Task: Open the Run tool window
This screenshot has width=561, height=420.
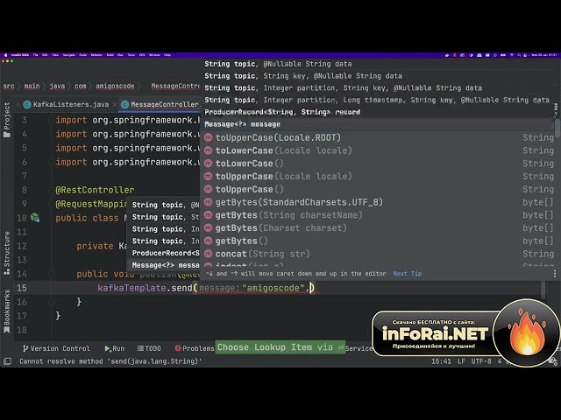Action: point(115,348)
